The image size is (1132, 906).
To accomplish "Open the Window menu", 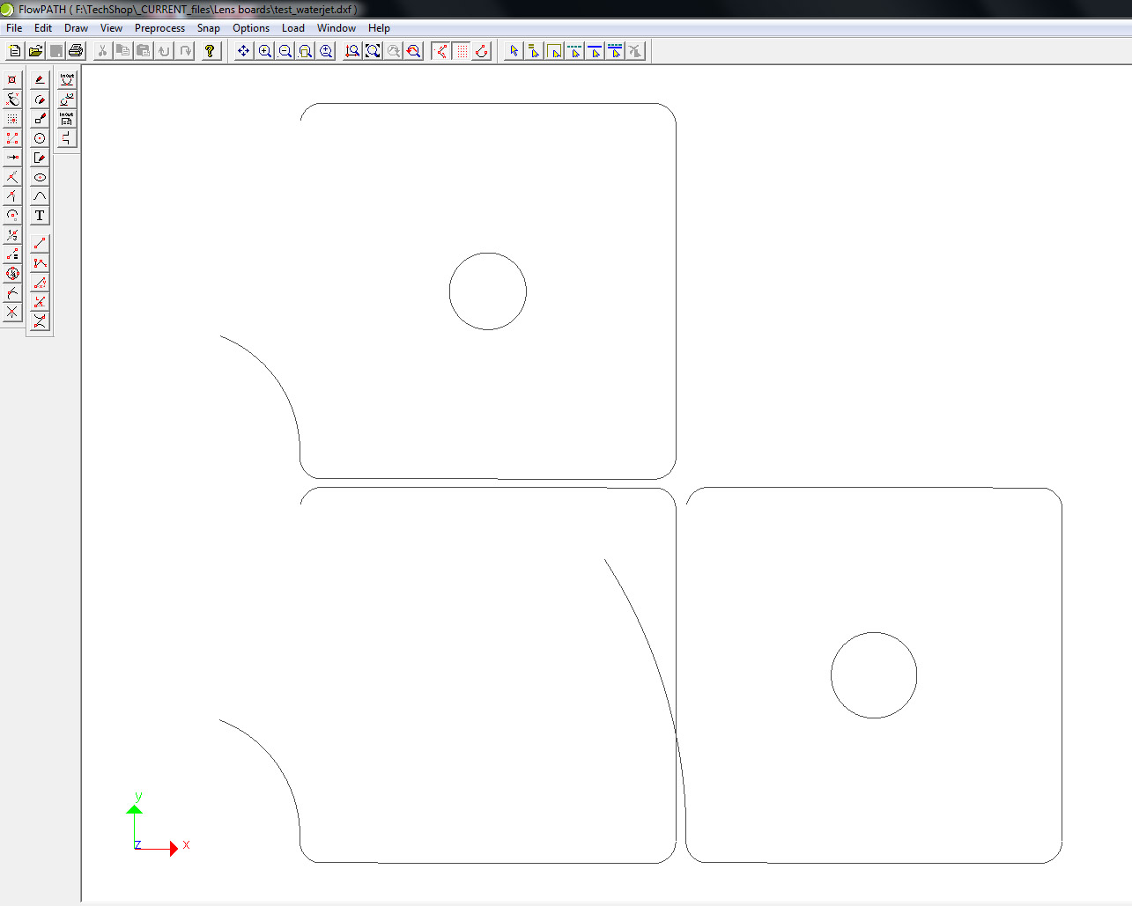I will [337, 28].
